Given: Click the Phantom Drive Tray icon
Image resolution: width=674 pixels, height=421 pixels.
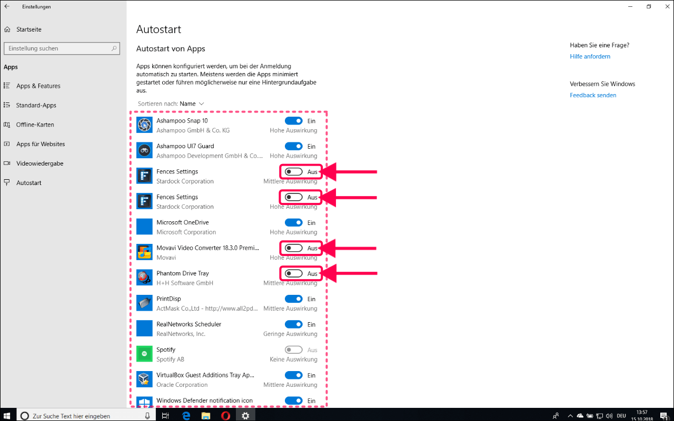Looking at the screenshot, I should tap(144, 278).
